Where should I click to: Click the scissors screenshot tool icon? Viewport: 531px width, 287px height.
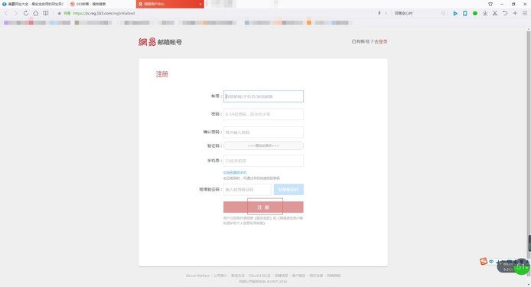pyautogui.click(x=495, y=13)
